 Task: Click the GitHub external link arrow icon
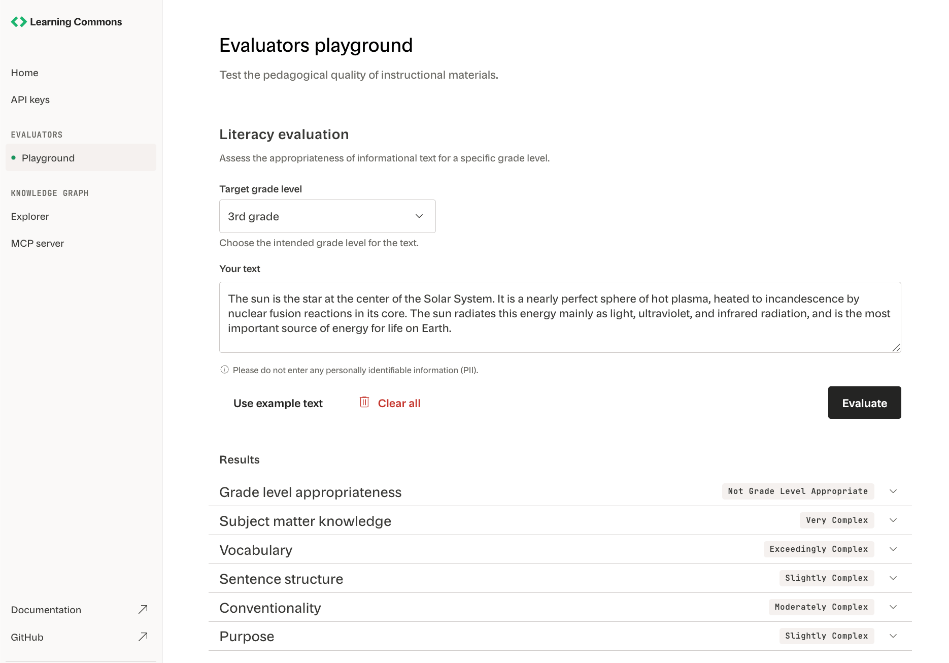(143, 637)
